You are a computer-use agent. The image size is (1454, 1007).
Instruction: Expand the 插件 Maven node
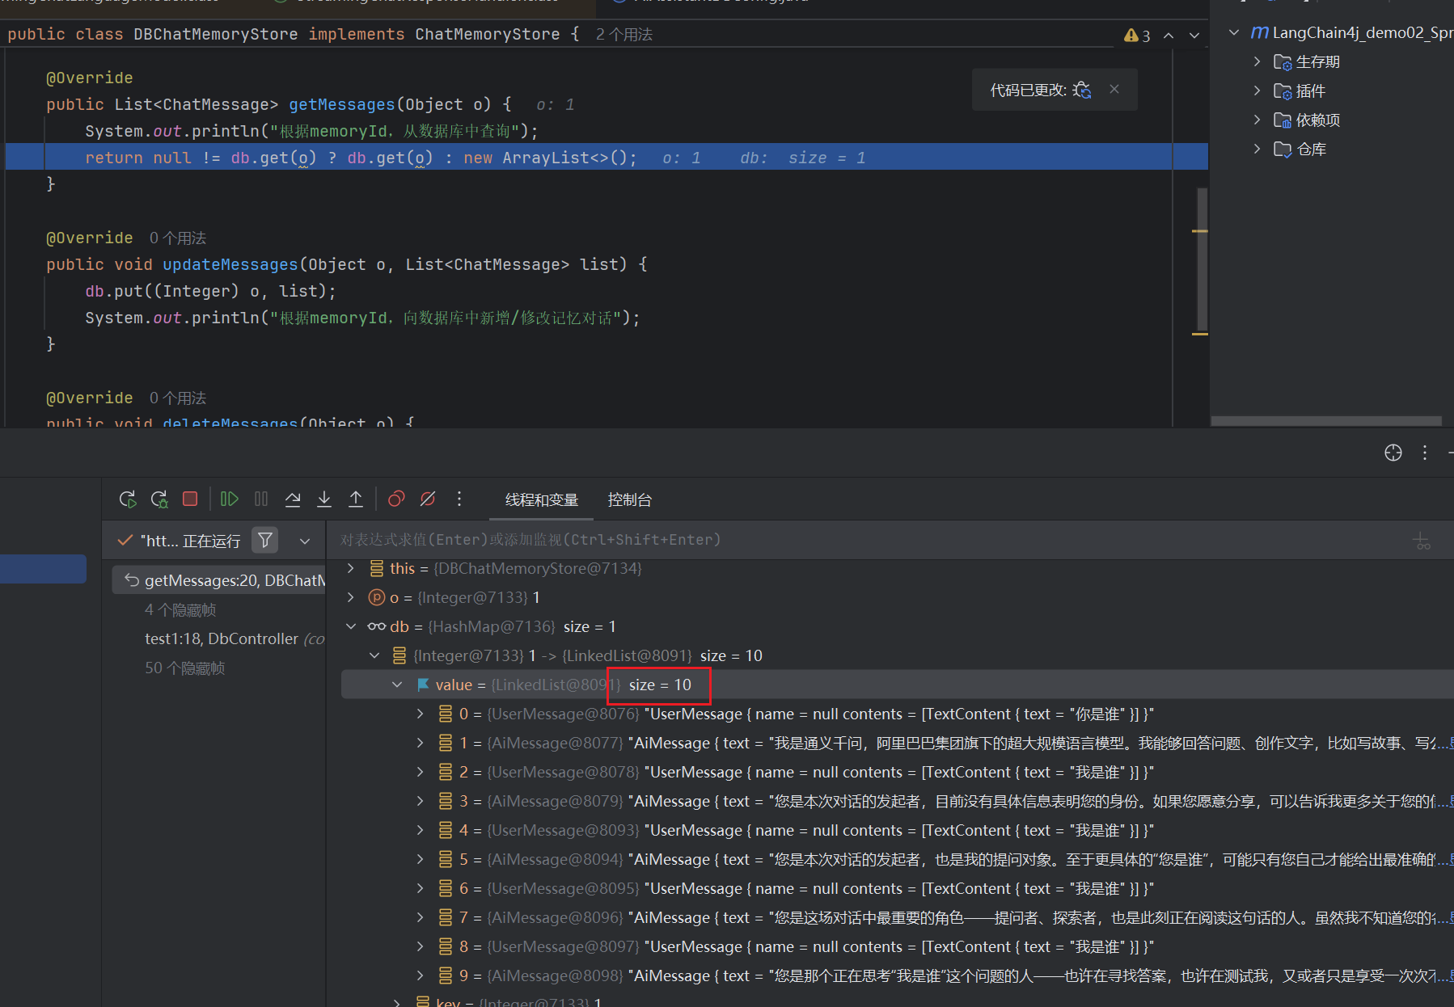pos(1257,91)
